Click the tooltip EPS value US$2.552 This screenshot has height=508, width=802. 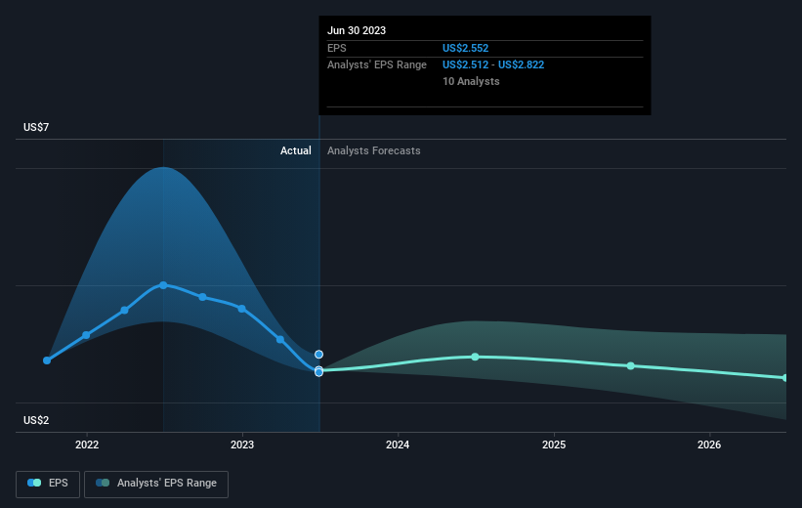465,48
